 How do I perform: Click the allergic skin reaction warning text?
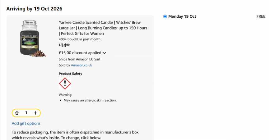pos(90,100)
